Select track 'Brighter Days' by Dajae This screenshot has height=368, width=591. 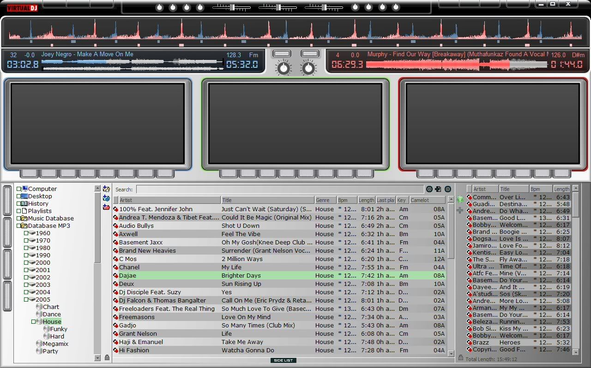coord(279,276)
